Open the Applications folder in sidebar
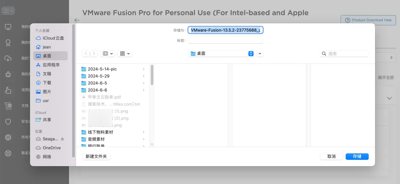This screenshot has width=400, height=184. (x=51, y=65)
